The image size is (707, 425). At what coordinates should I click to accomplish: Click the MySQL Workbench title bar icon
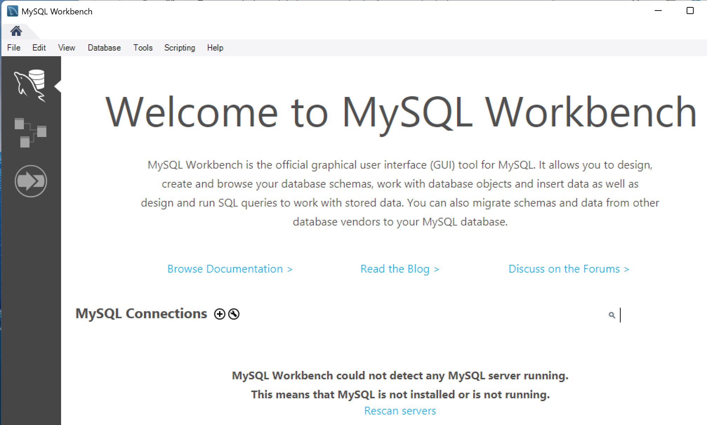click(13, 11)
